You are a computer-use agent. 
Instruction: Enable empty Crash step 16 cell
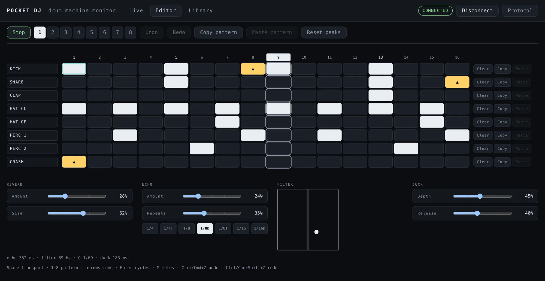click(457, 162)
